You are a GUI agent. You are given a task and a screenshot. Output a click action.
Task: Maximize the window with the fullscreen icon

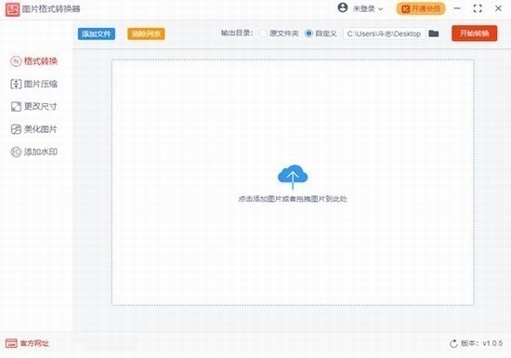coord(478,8)
